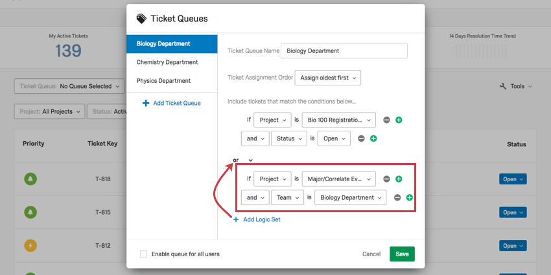551x275 pixels.
Task: Expand the Bio 100 Registration project dropdown
Action: click(338, 120)
